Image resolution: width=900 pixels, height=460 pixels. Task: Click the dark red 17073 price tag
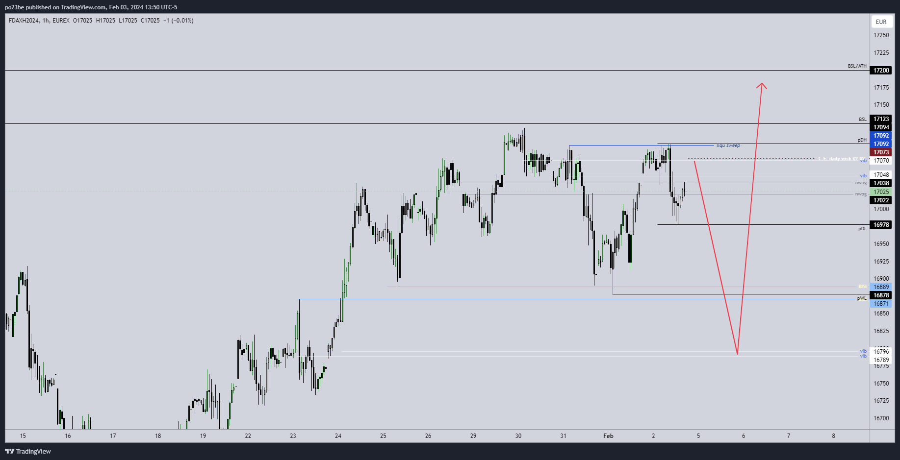[881, 152]
